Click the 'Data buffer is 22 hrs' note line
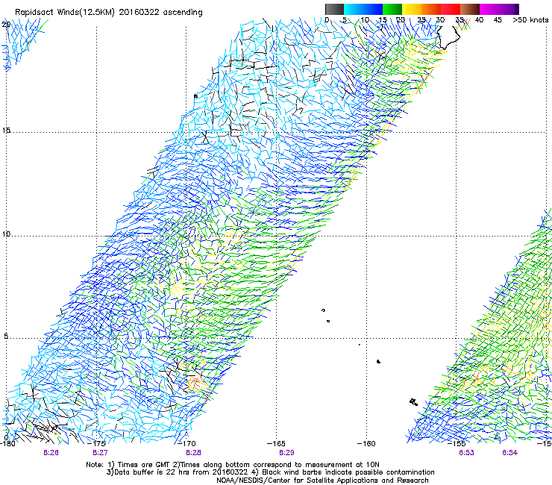The image size is (552, 485). point(270,472)
